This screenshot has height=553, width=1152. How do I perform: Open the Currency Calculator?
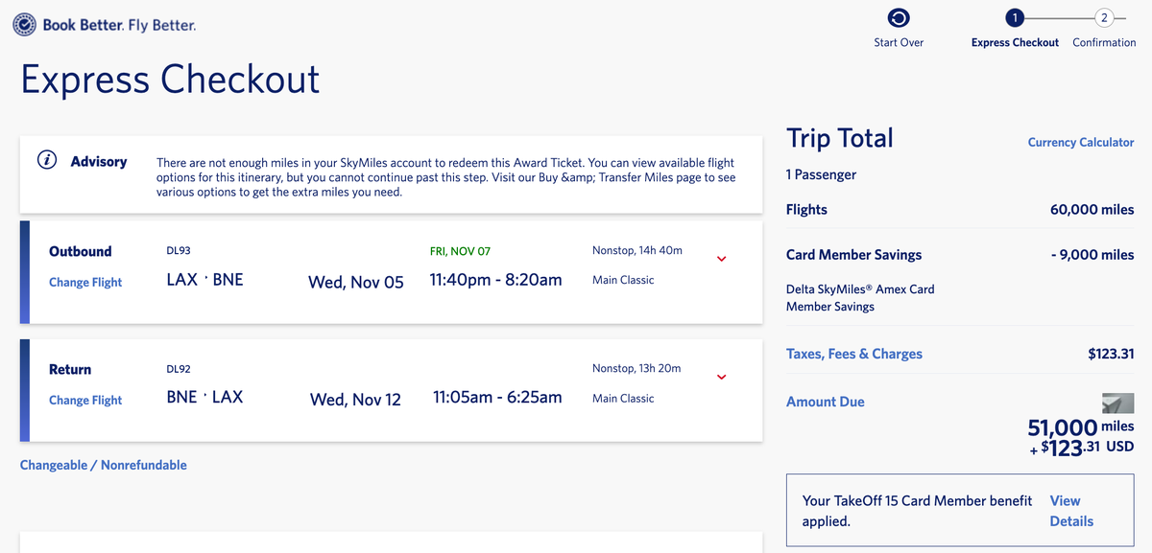(x=1080, y=142)
